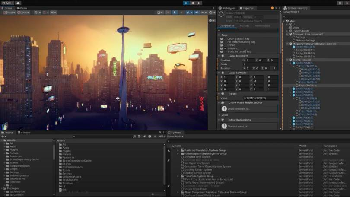Expand HybridObjects in Entities Hierarchy

(x=287, y=31)
